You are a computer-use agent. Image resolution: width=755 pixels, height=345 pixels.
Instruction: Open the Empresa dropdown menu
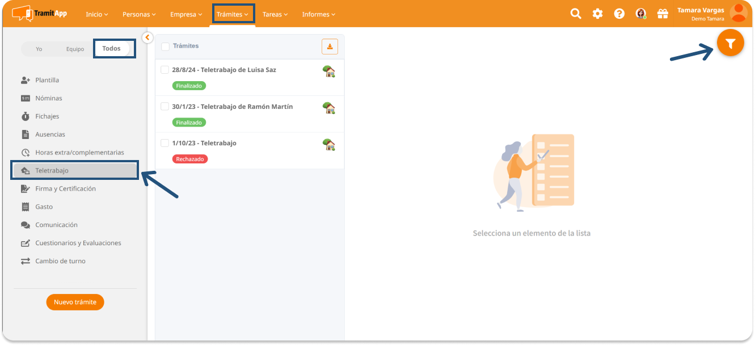click(186, 14)
